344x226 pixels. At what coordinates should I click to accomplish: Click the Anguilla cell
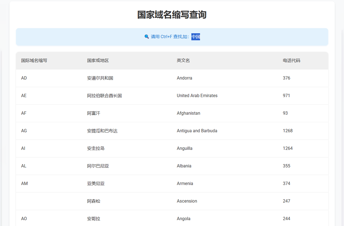pos(184,148)
